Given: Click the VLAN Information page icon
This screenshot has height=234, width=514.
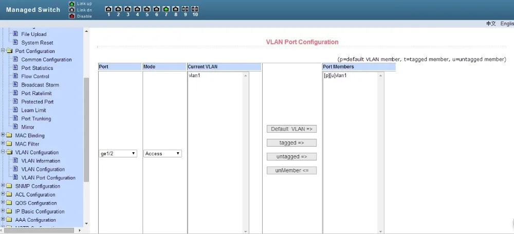Looking at the screenshot, I should click(x=15, y=160).
